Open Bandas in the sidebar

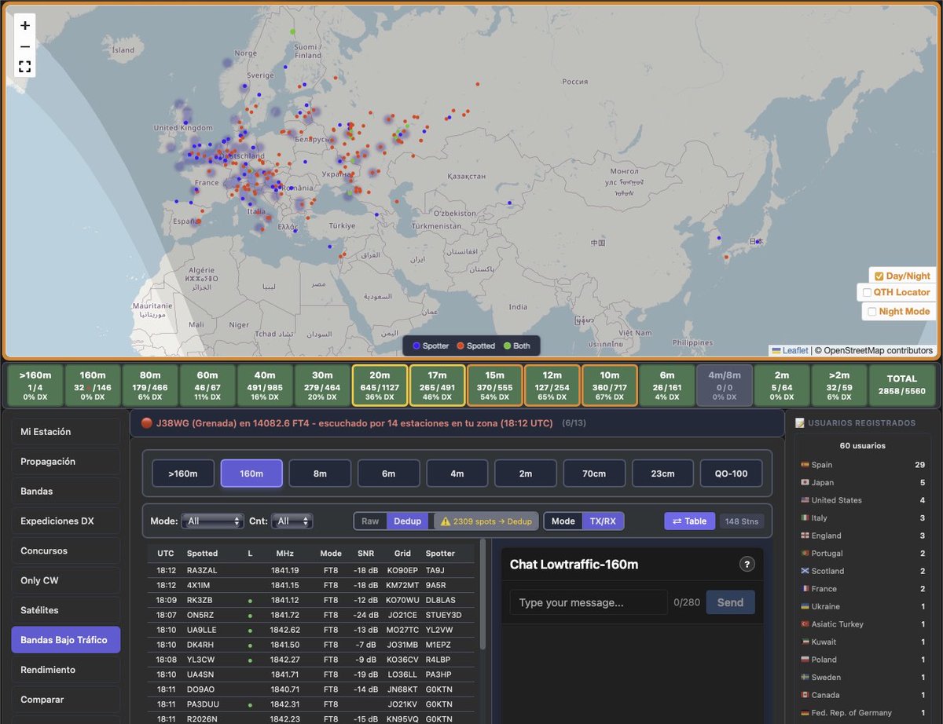[66, 492]
